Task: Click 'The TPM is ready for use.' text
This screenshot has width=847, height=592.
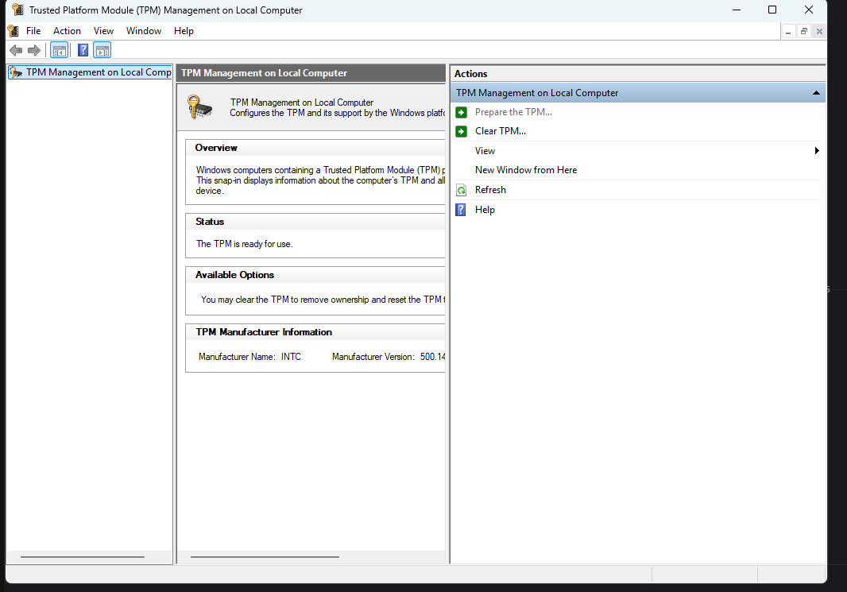Action: coord(245,244)
